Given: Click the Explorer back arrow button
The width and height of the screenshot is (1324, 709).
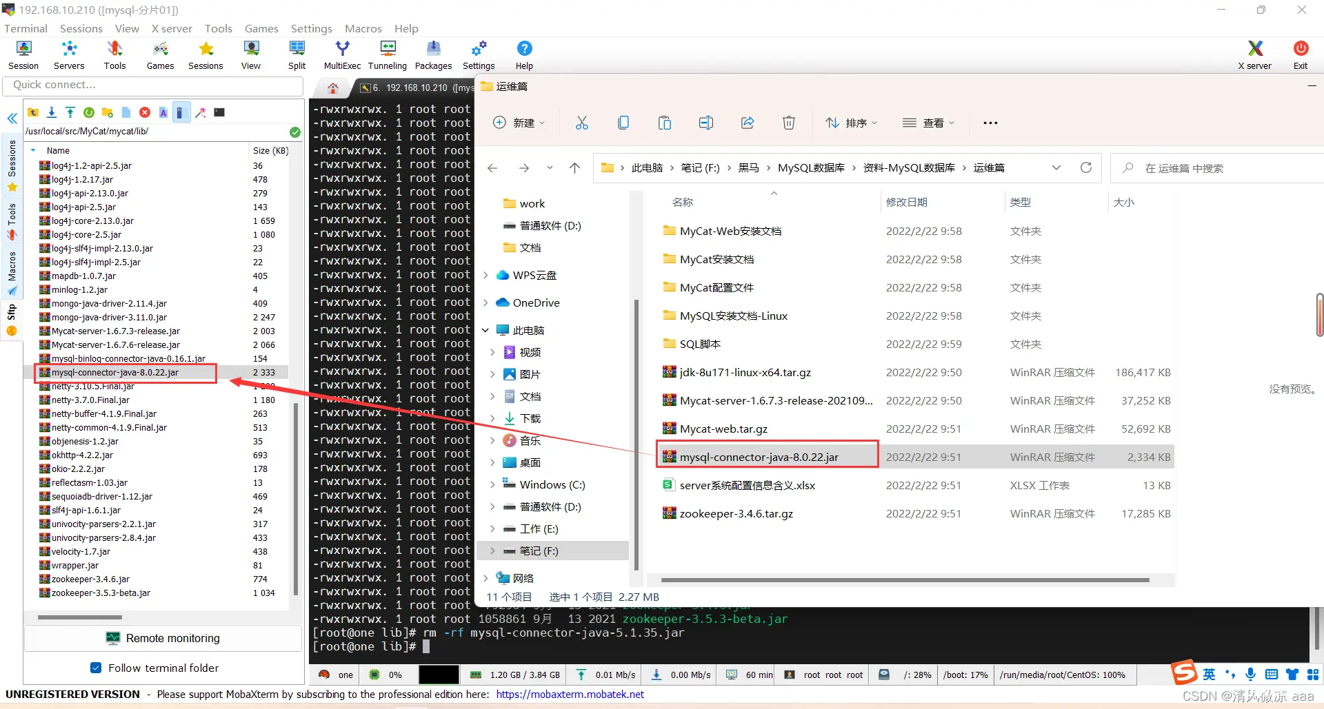Looking at the screenshot, I should pyautogui.click(x=492, y=168).
